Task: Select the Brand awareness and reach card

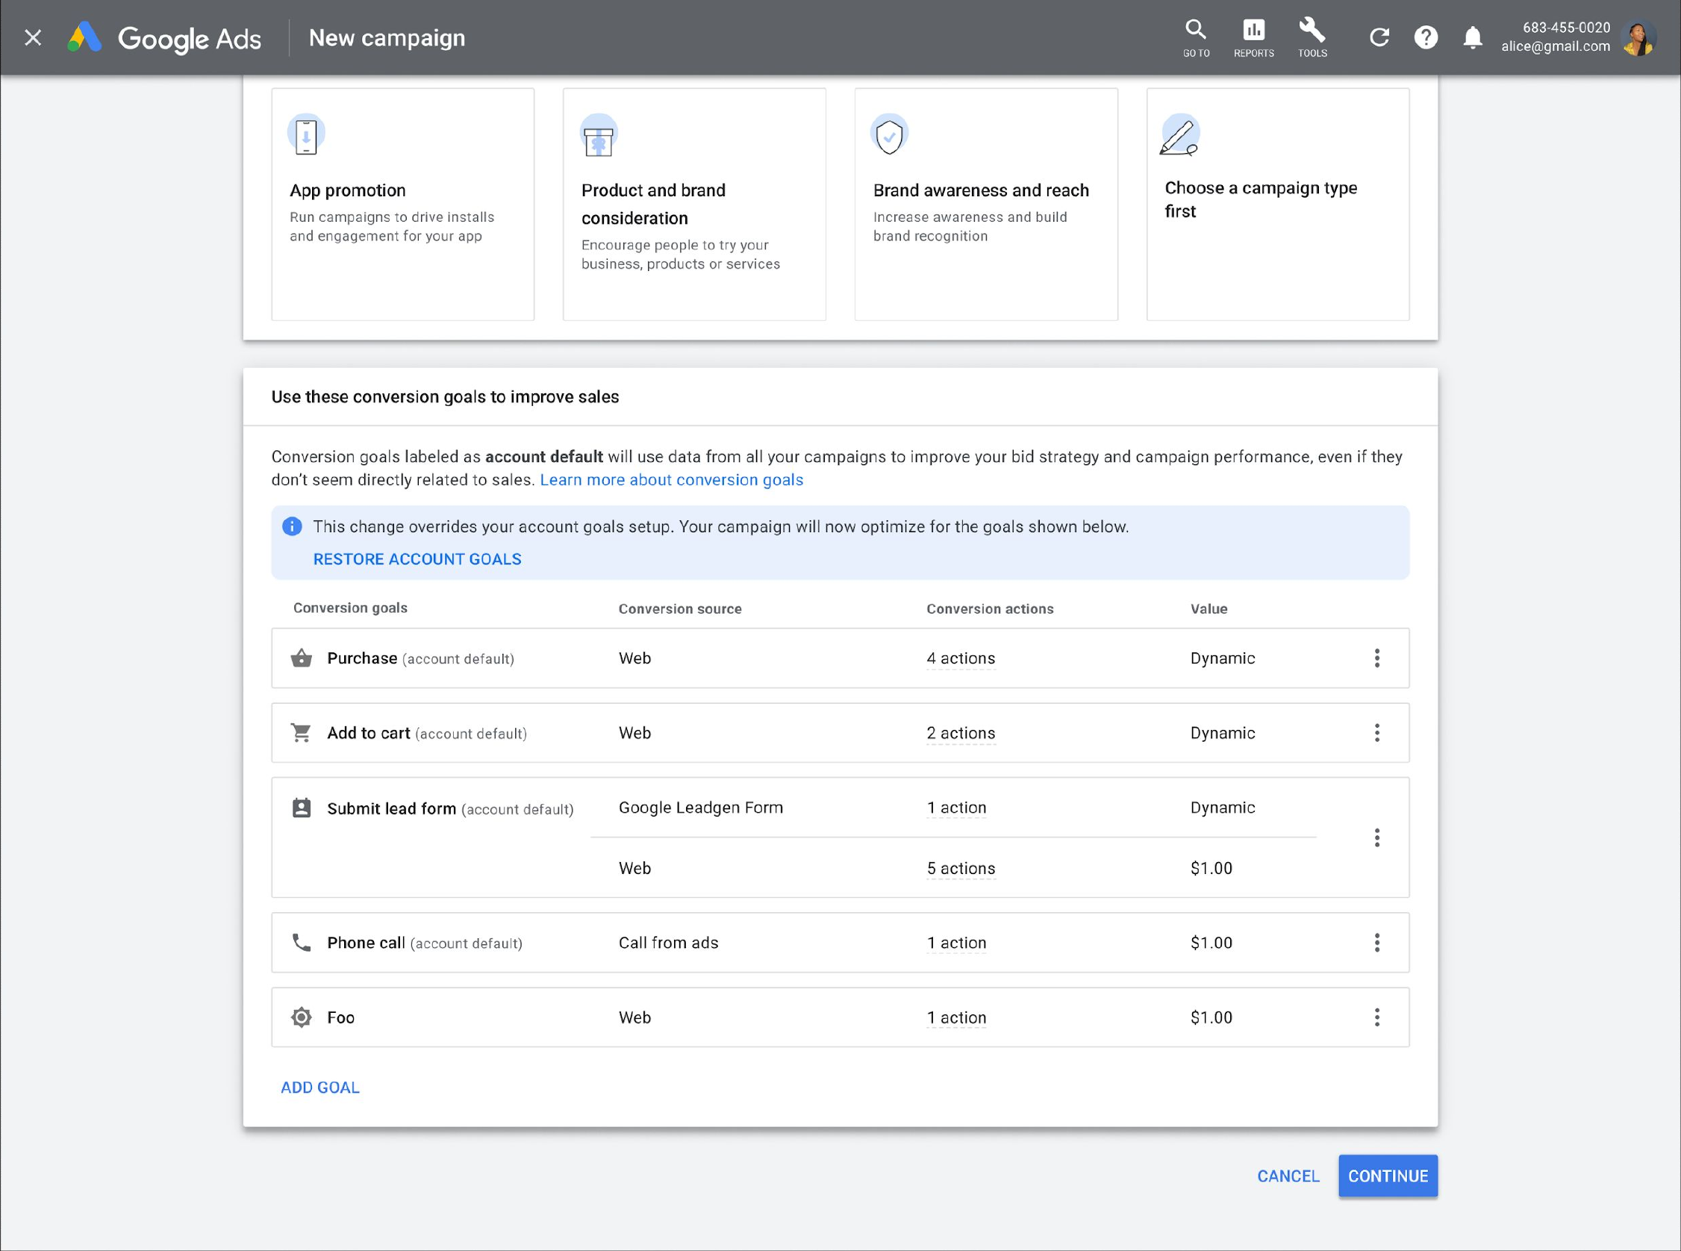Action: tap(986, 205)
